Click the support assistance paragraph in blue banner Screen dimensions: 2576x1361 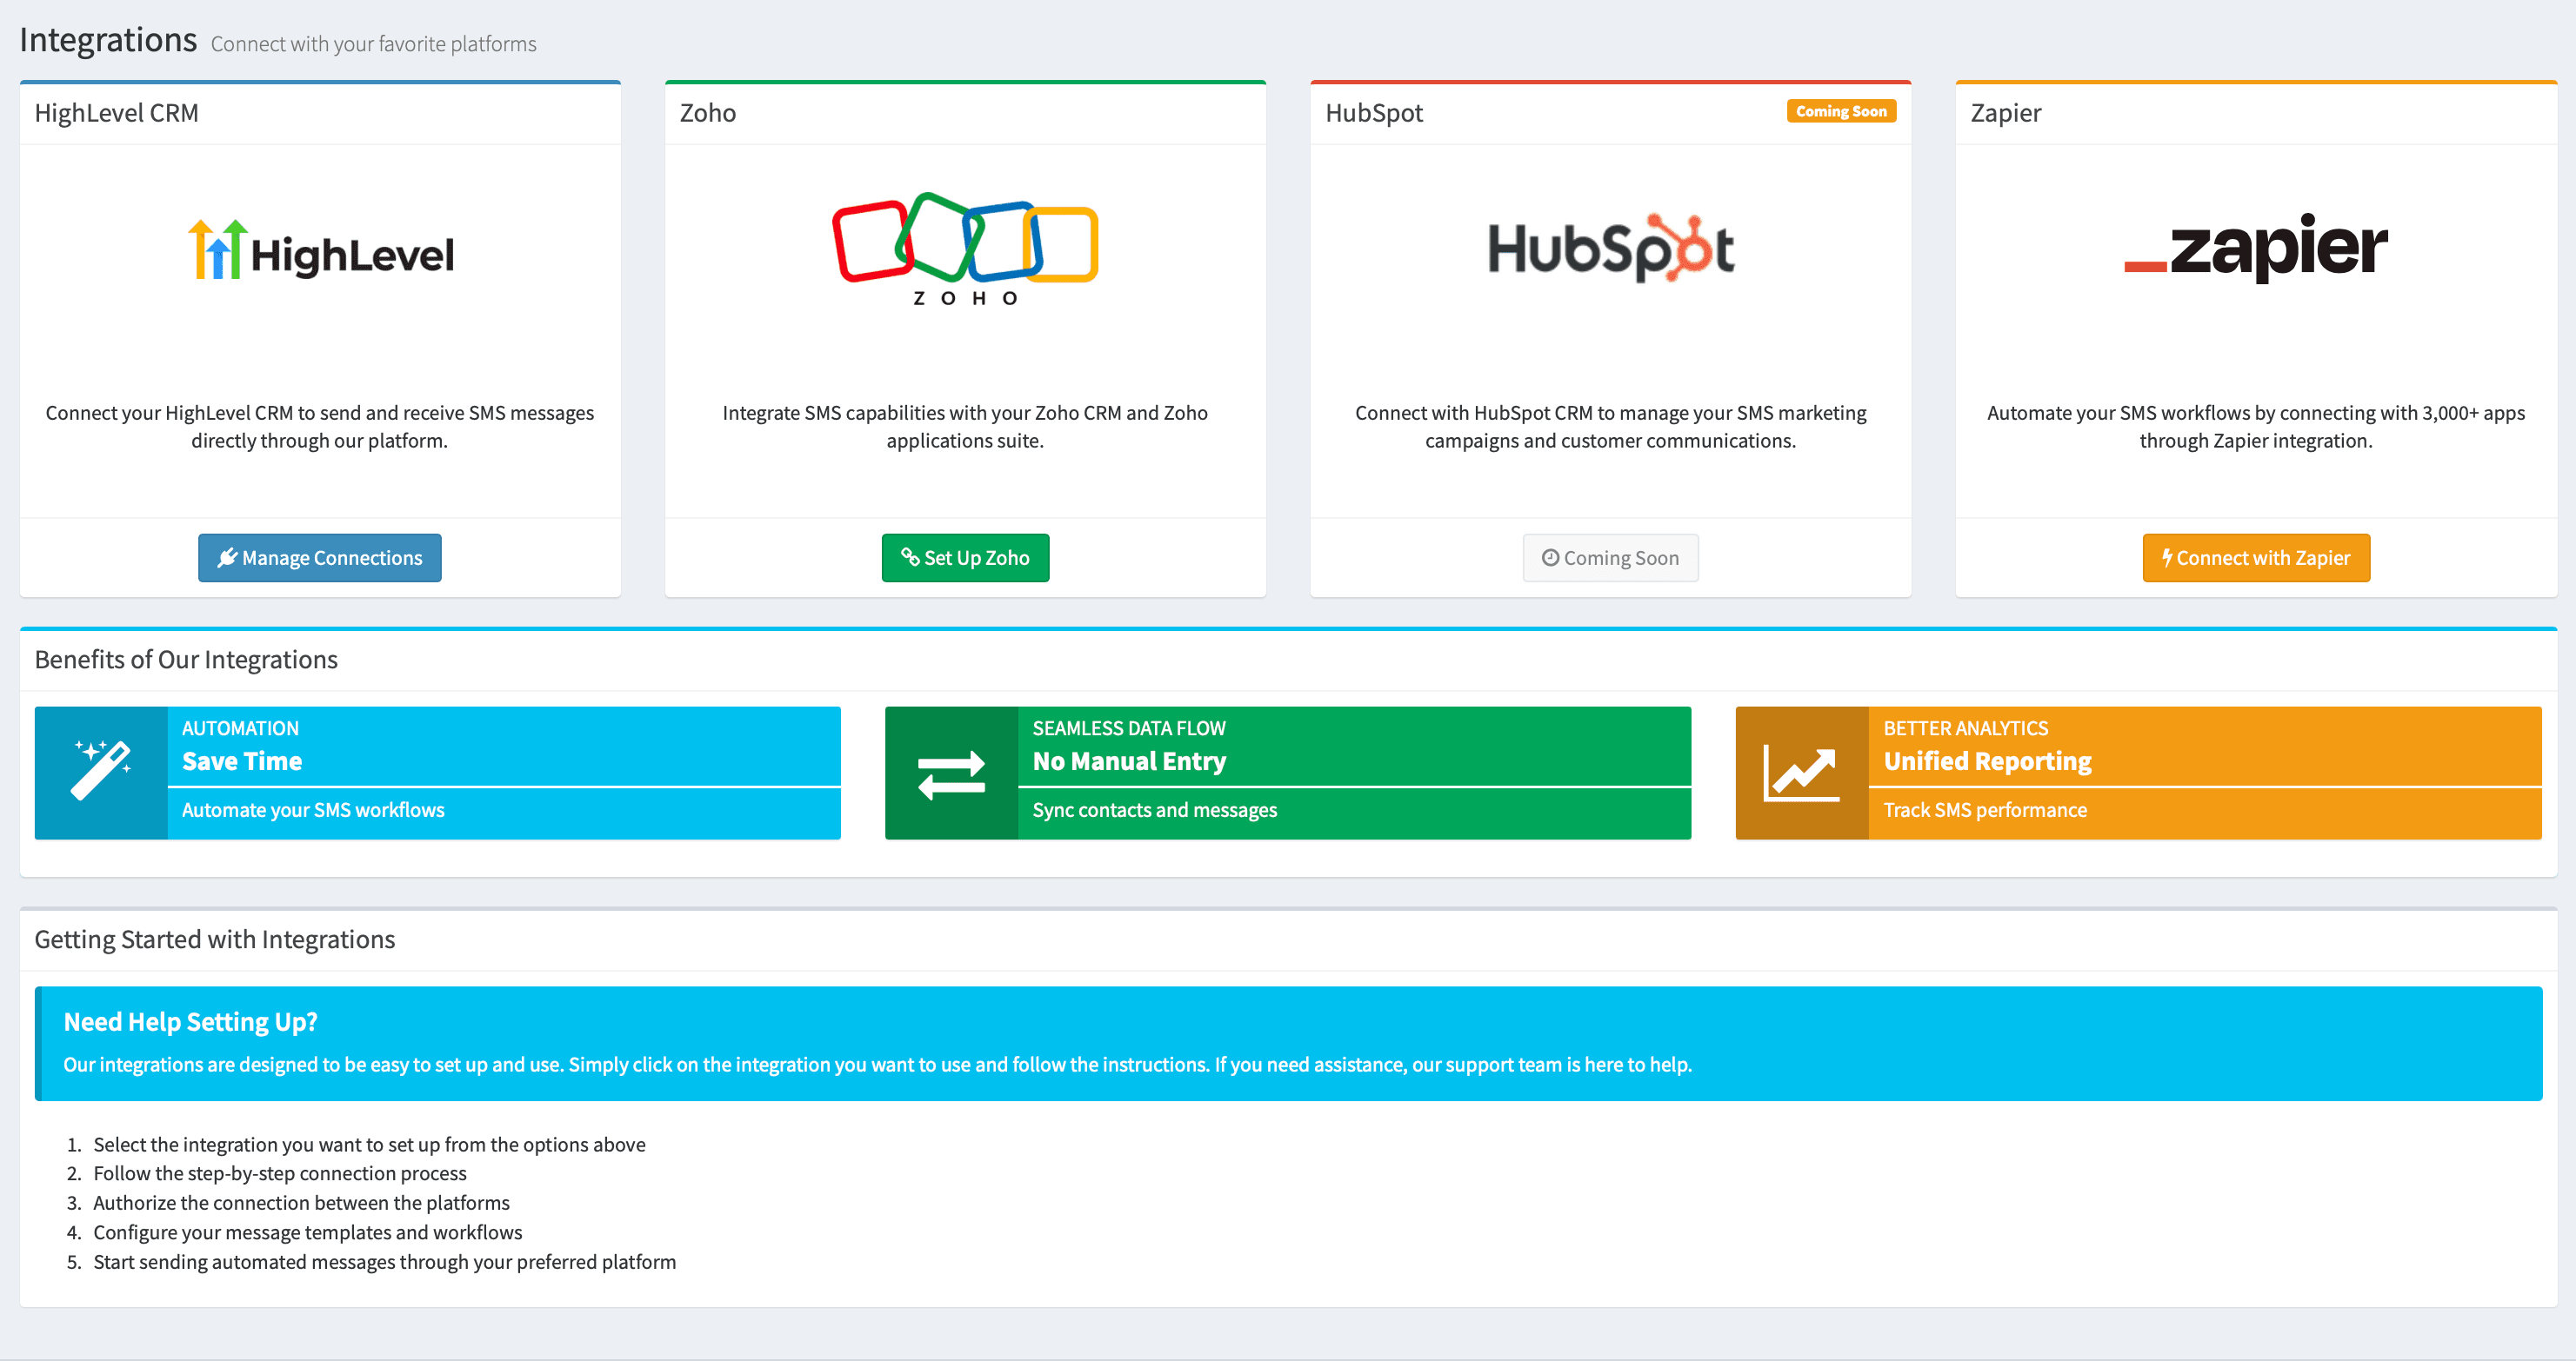click(x=877, y=1066)
